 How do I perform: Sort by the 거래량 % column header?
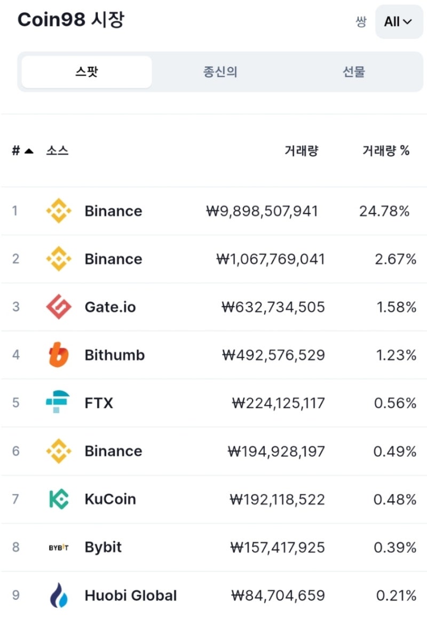click(x=386, y=151)
